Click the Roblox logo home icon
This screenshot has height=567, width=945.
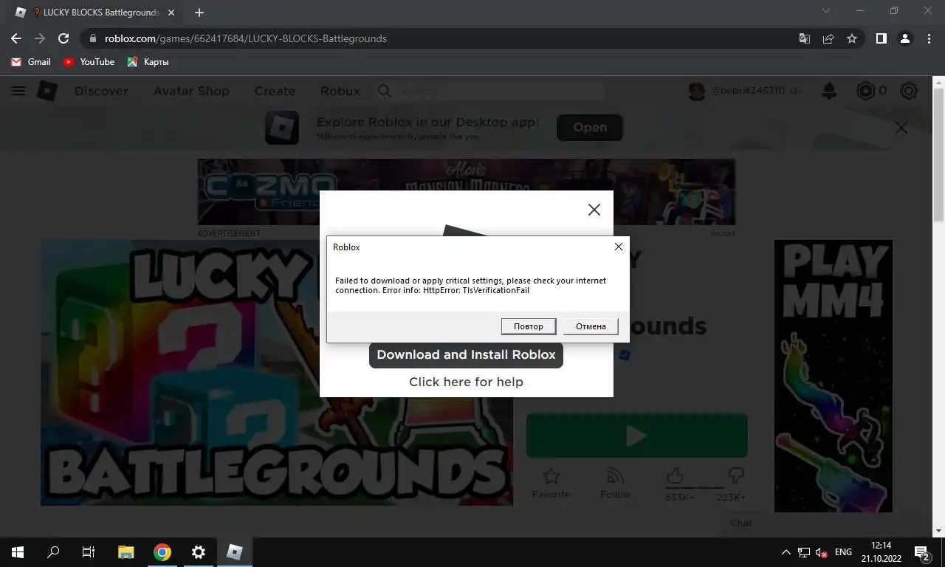47,91
